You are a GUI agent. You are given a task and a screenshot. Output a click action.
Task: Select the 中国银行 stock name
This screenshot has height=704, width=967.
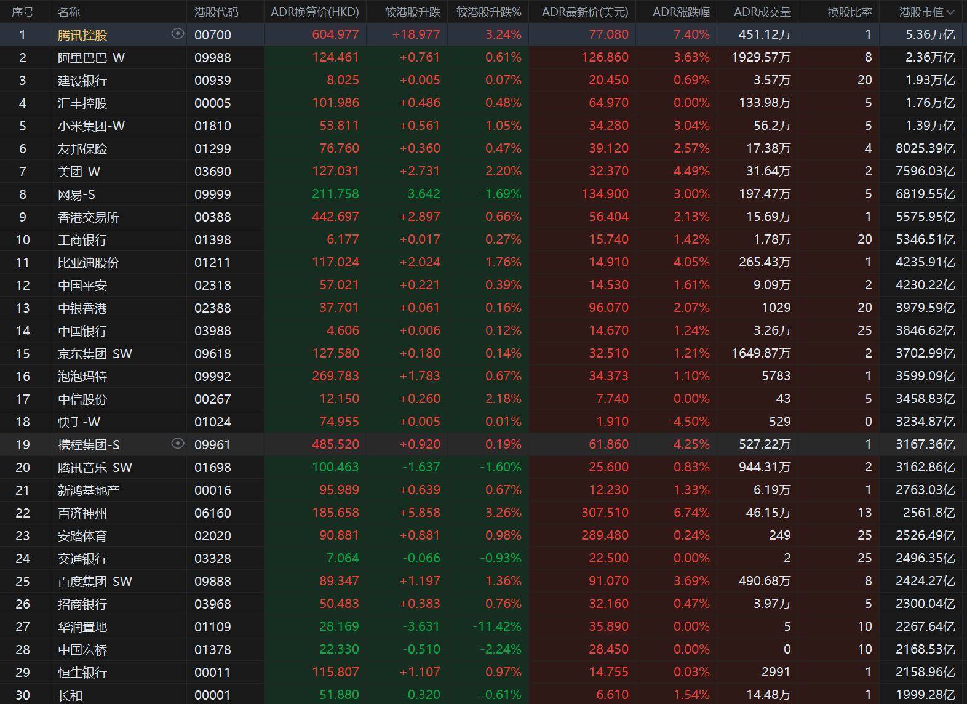pyautogui.click(x=82, y=330)
